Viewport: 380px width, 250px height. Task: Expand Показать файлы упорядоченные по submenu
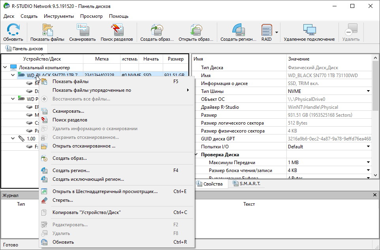pos(117,90)
